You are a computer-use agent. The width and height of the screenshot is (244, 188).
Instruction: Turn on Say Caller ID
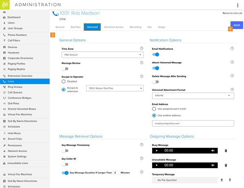tap(65, 164)
